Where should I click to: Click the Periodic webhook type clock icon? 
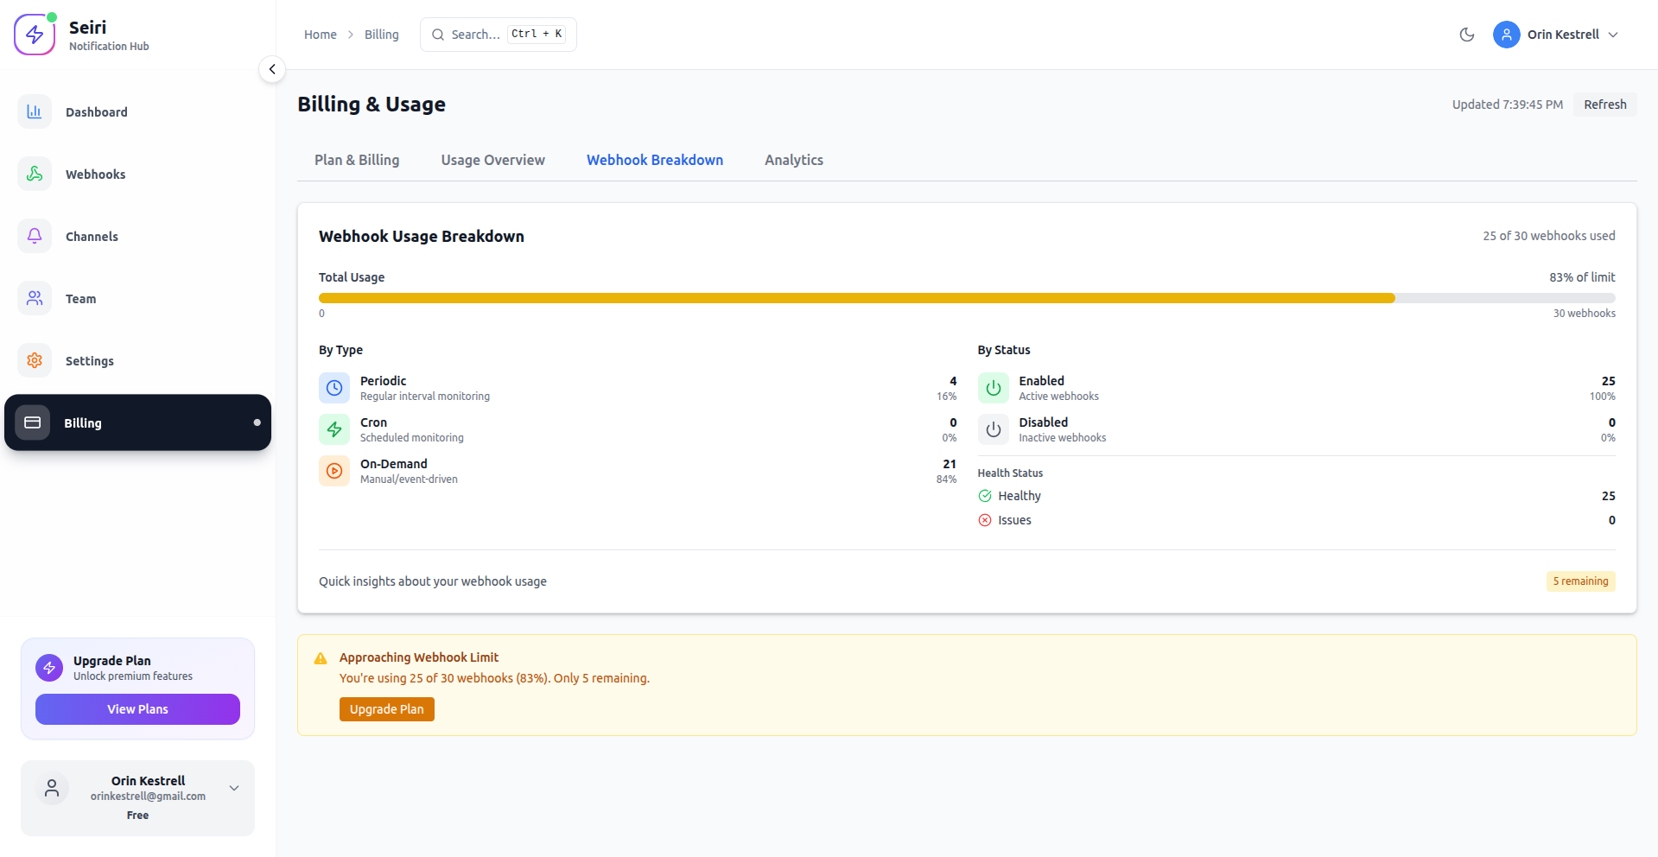tap(334, 387)
